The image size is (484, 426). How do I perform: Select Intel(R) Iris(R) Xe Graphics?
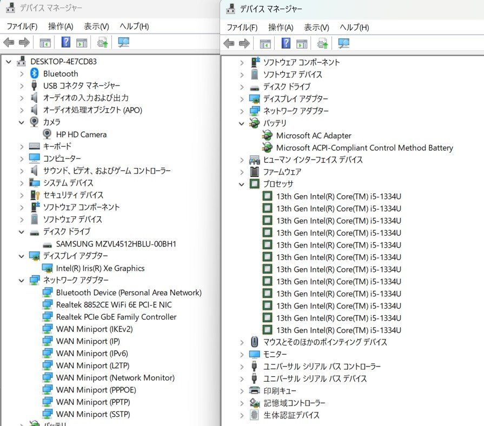click(101, 268)
